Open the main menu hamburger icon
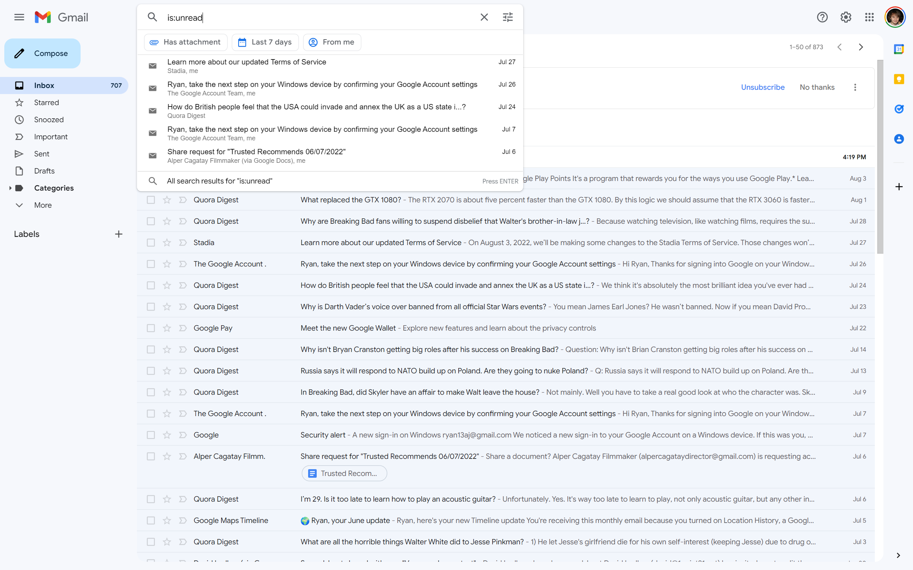Screen dimensions: 913x570 (x=19, y=17)
